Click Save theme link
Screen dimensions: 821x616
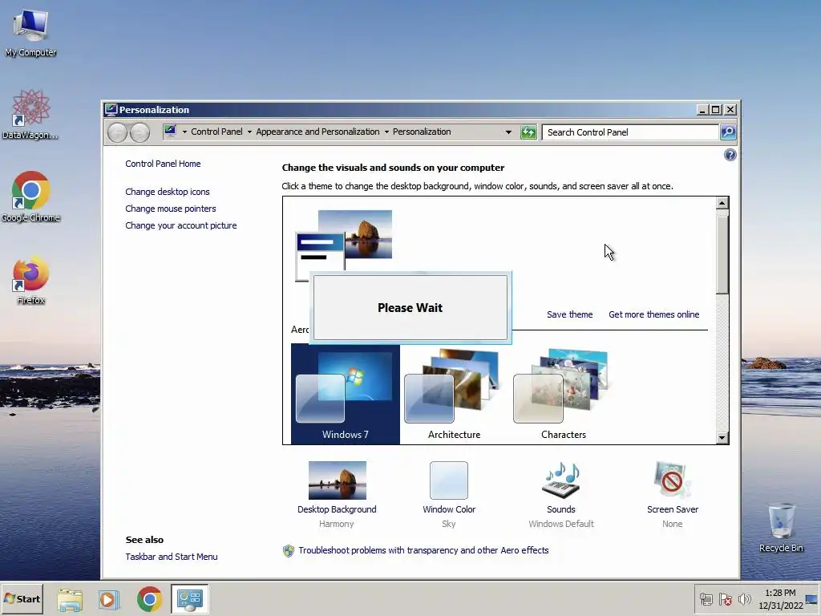coord(570,314)
